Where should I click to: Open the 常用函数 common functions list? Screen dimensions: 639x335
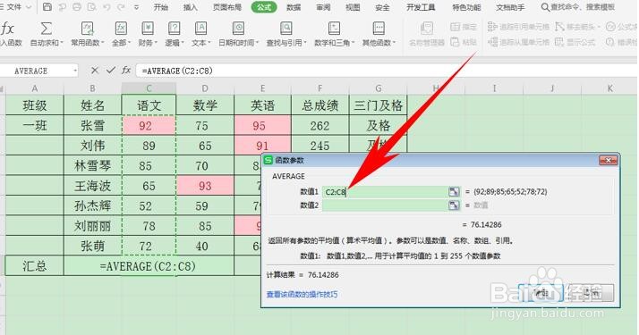pos(87,34)
